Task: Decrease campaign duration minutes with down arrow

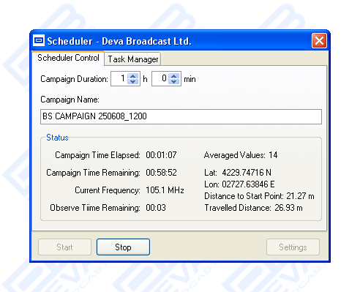Action: [174, 82]
